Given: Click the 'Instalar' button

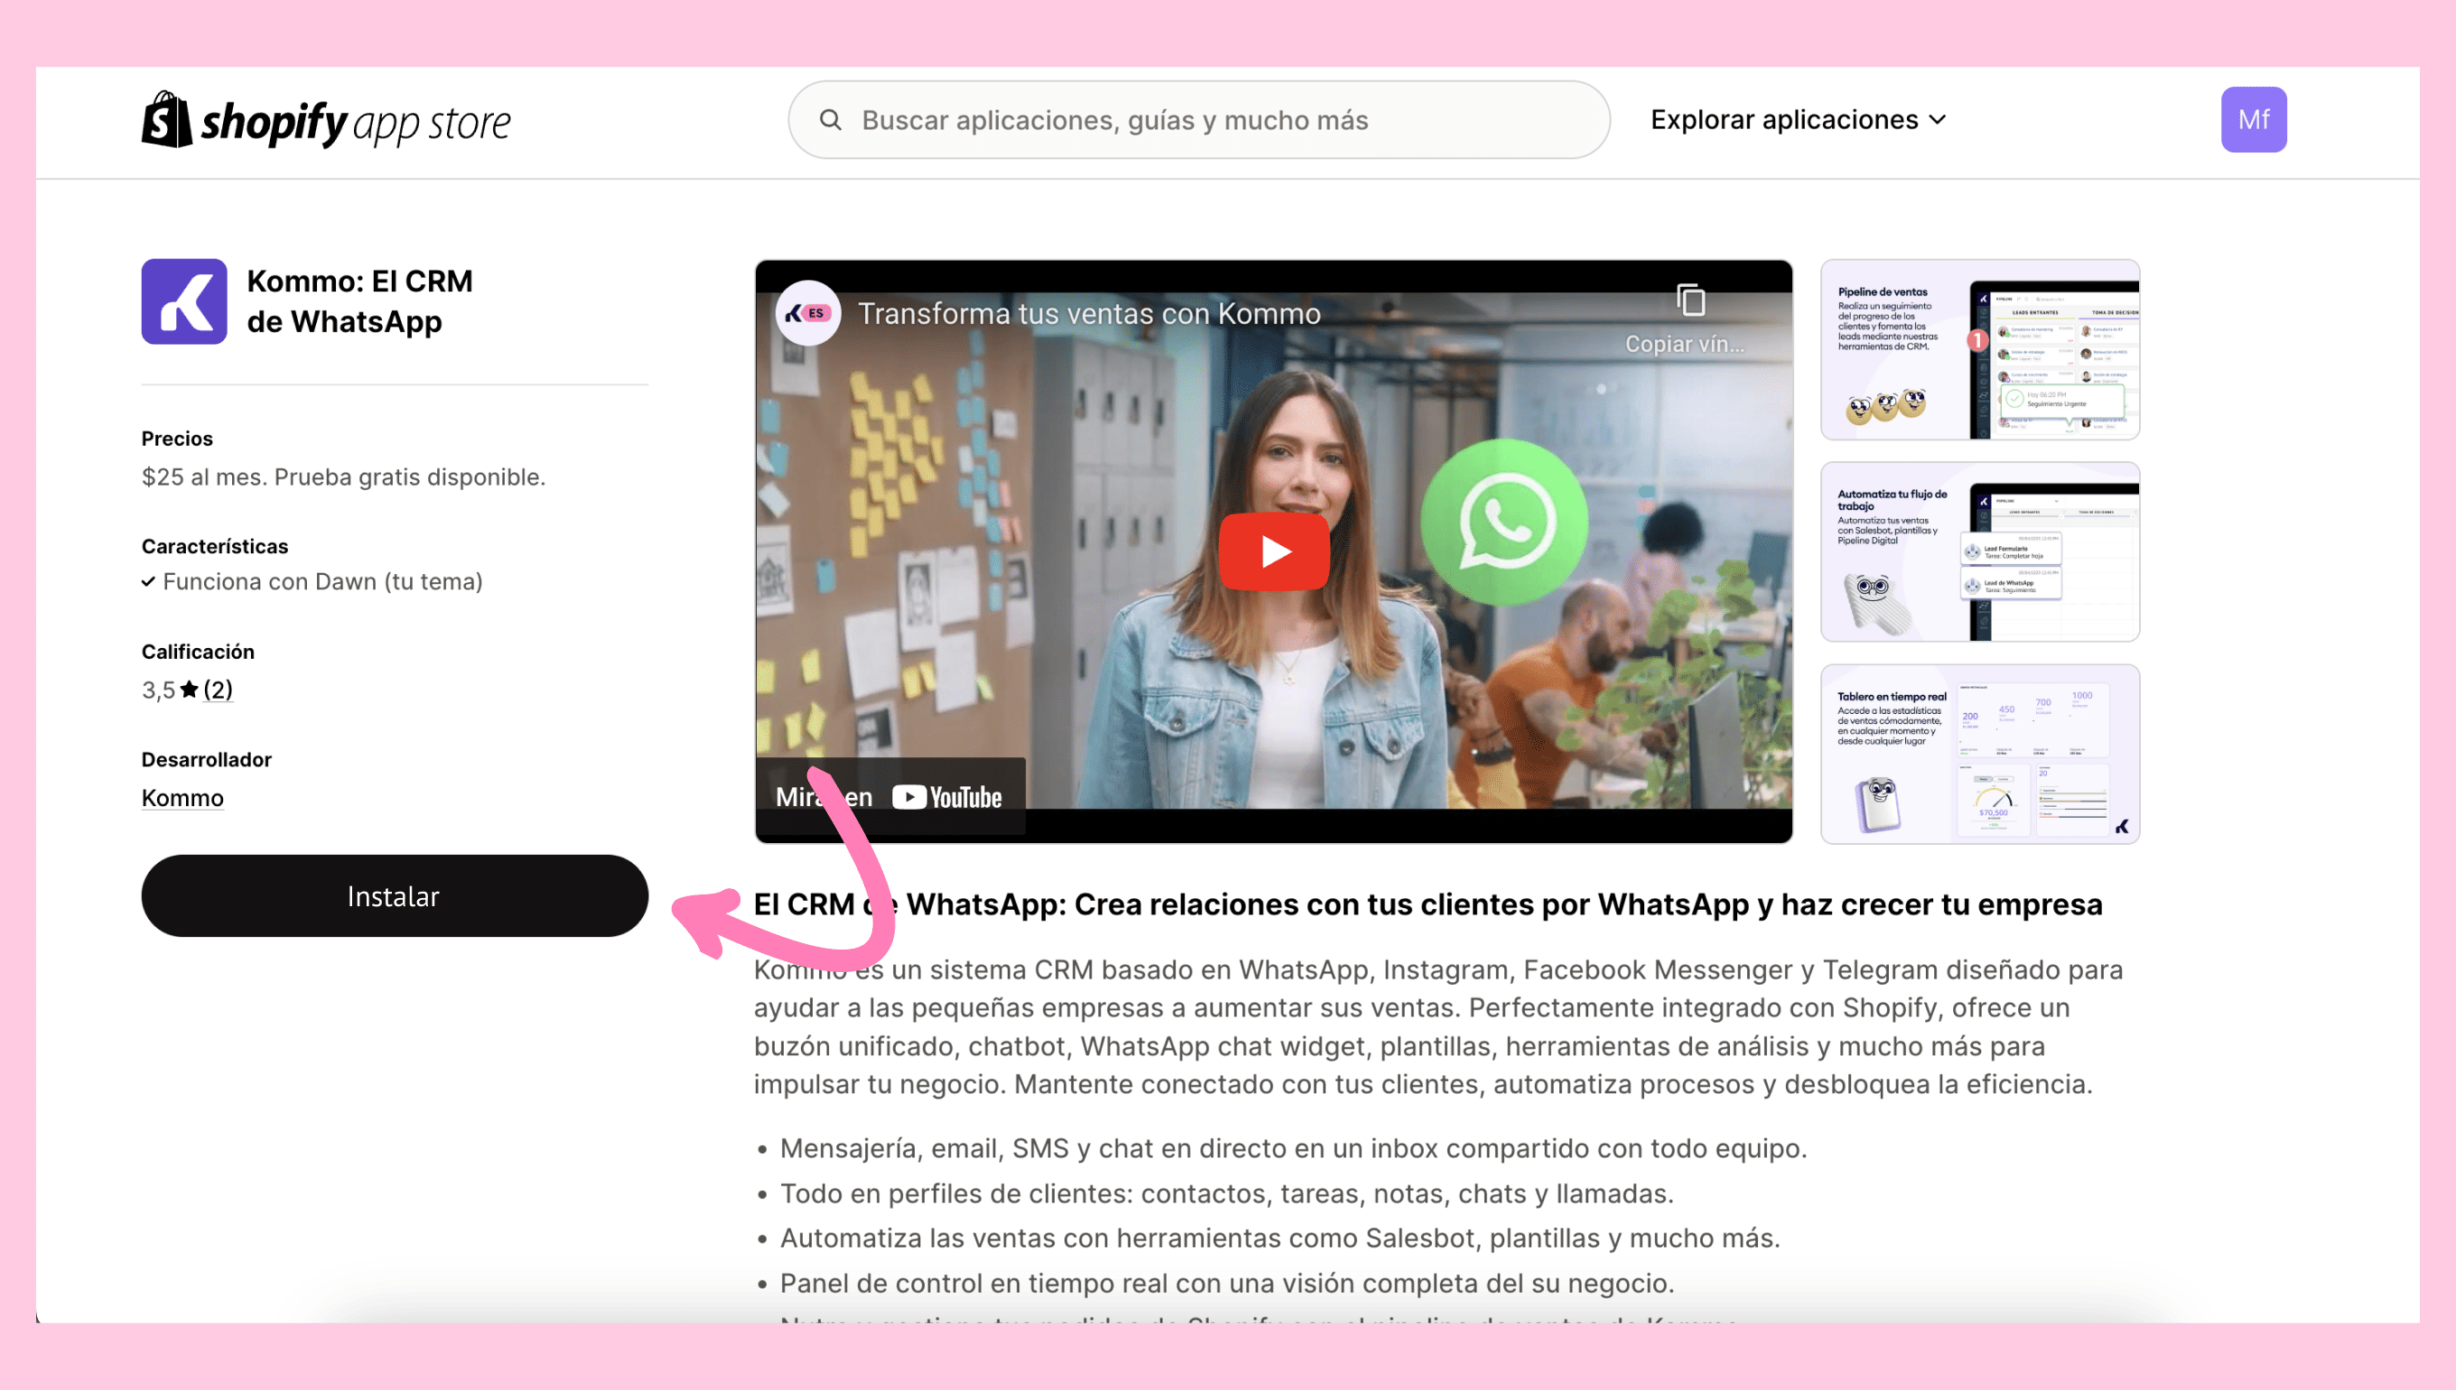Looking at the screenshot, I should coord(395,895).
